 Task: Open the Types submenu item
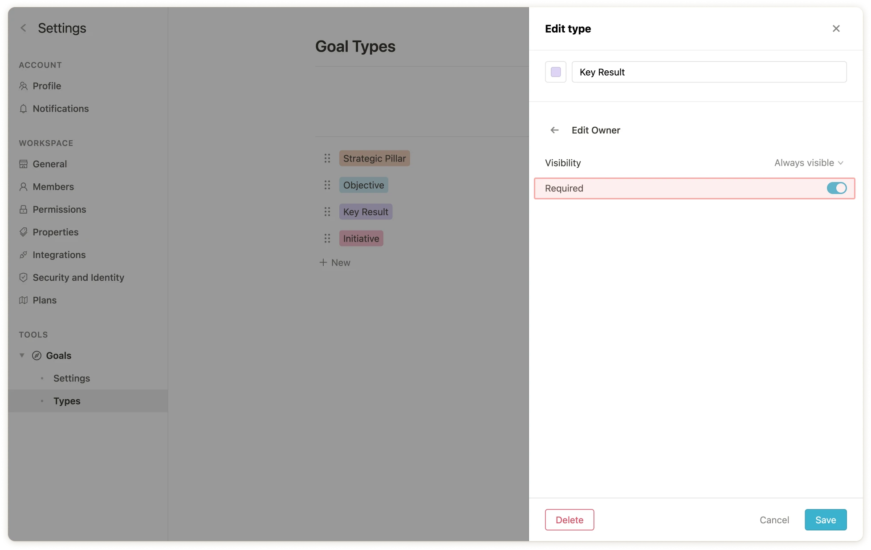(67, 401)
